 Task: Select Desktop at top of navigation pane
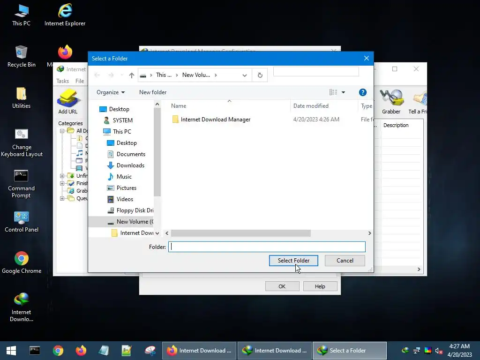click(114, 109)
